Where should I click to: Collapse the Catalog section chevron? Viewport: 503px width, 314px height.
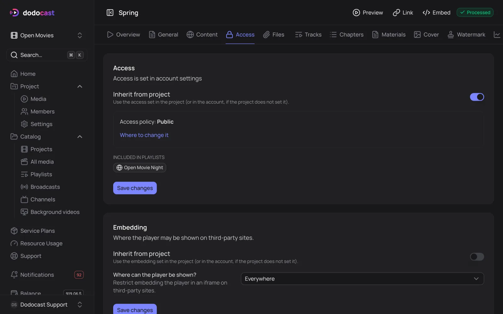click(x=80, y=137)
